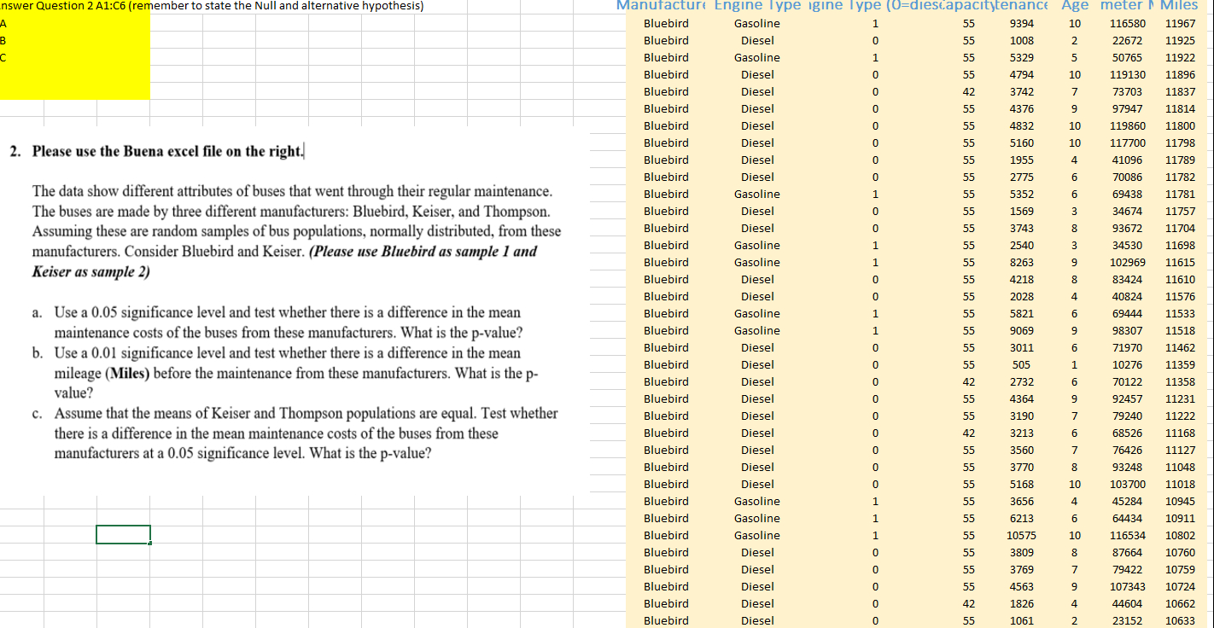1214x628 pixels.
Task: Click the Age column header cell
Action: point(1074,6)
